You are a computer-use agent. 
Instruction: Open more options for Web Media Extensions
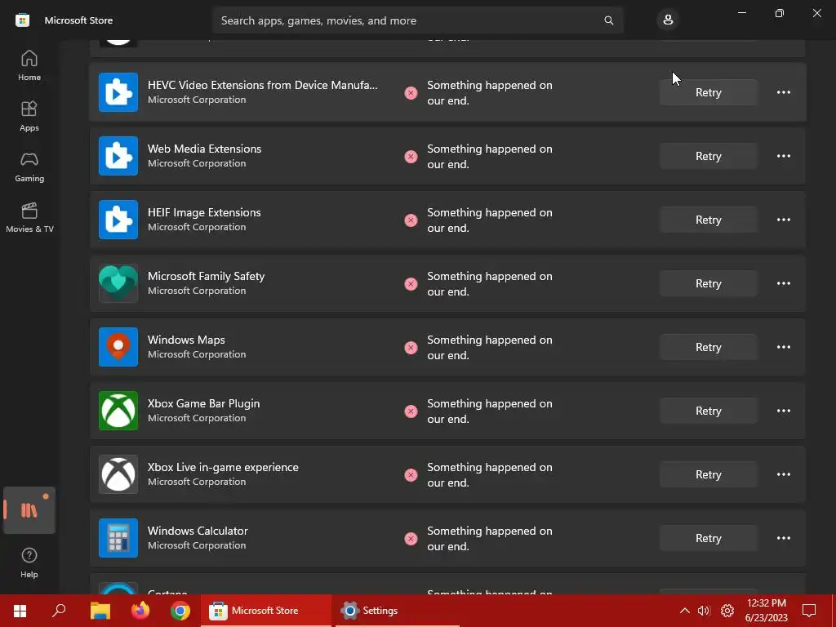click(x=783, y=156)
